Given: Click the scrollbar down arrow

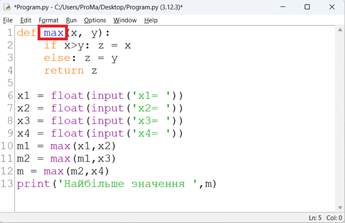Looking at the screenshot, I should click(x=340, y=208).
